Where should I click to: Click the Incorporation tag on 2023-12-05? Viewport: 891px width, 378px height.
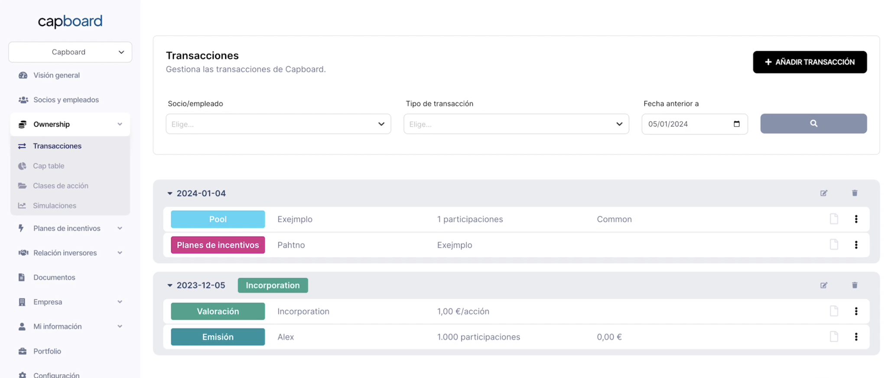point(273,285)
